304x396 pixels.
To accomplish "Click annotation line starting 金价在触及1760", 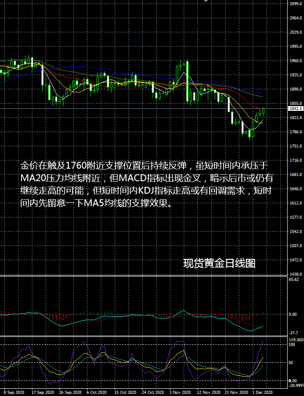I will click(144, 166).
